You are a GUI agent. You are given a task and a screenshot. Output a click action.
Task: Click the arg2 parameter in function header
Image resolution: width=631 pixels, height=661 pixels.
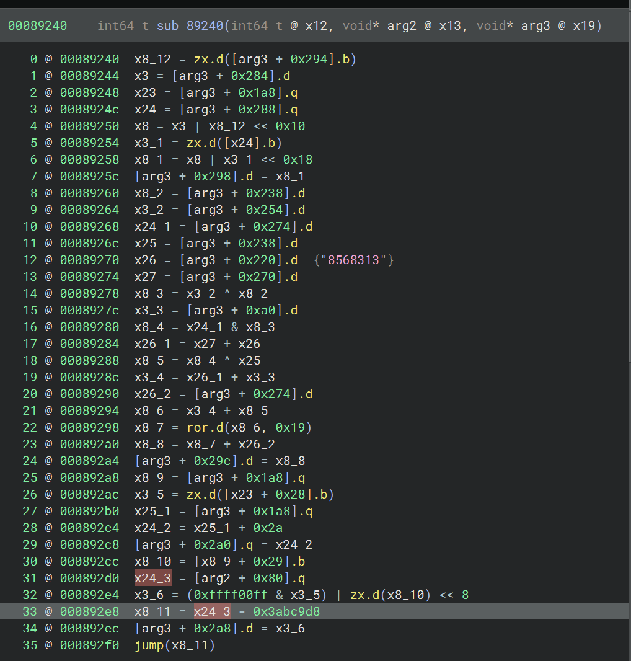tap(405, 25)
